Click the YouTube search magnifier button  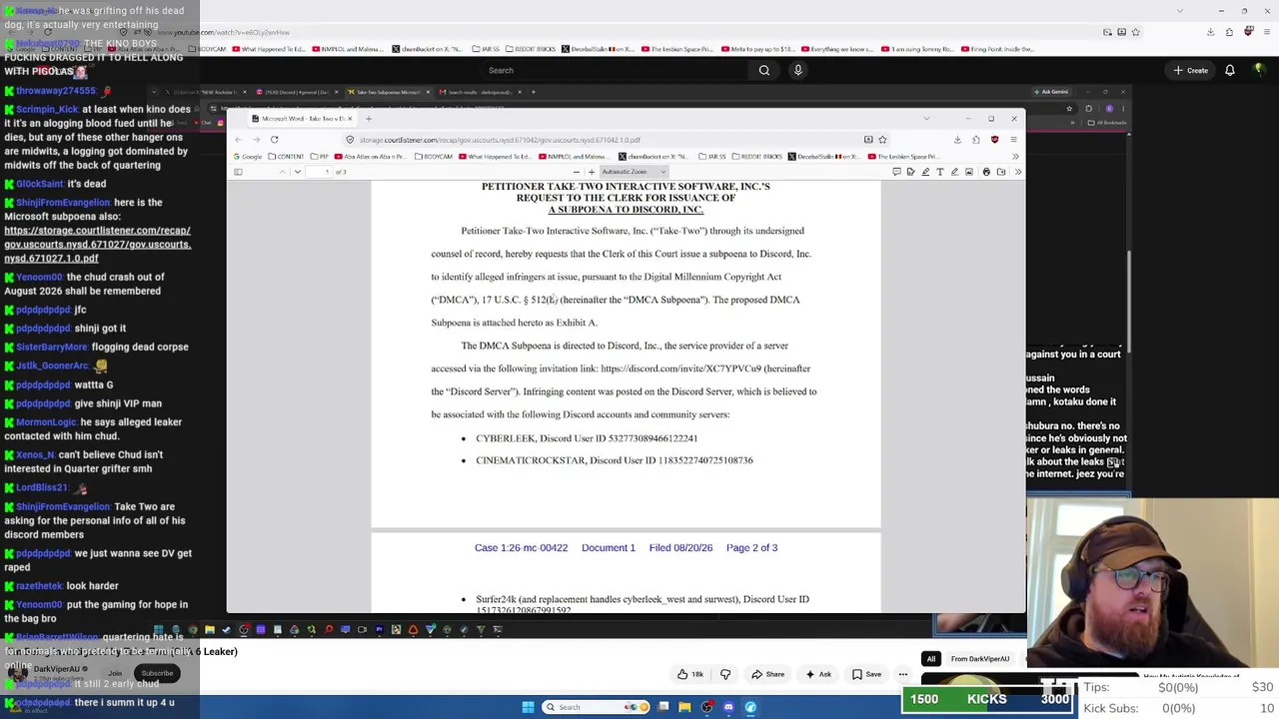click(x=764, y=70)
